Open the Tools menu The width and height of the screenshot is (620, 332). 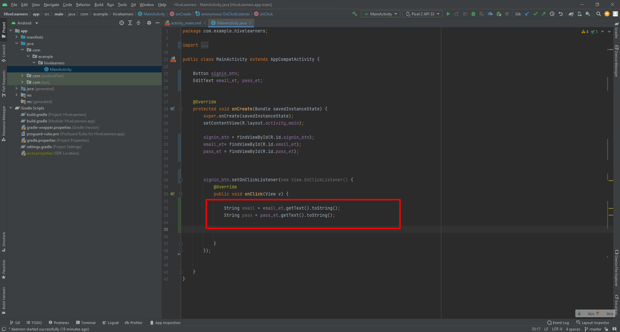(x=122, y=5)
